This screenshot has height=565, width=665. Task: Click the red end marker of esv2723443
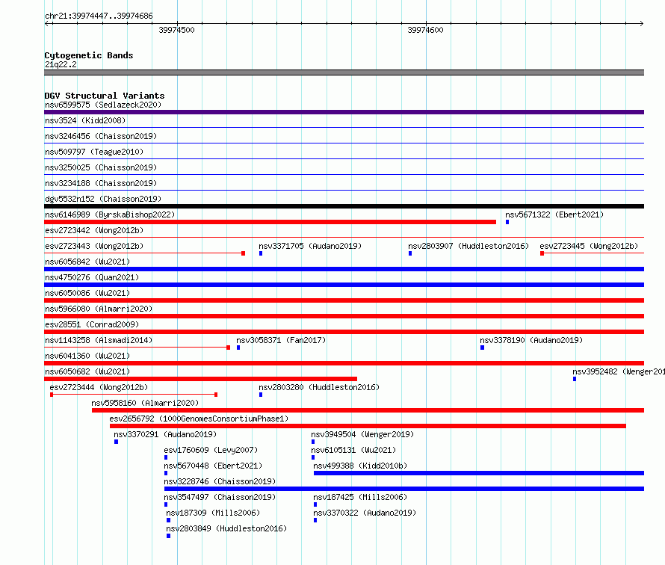point(243,253)
